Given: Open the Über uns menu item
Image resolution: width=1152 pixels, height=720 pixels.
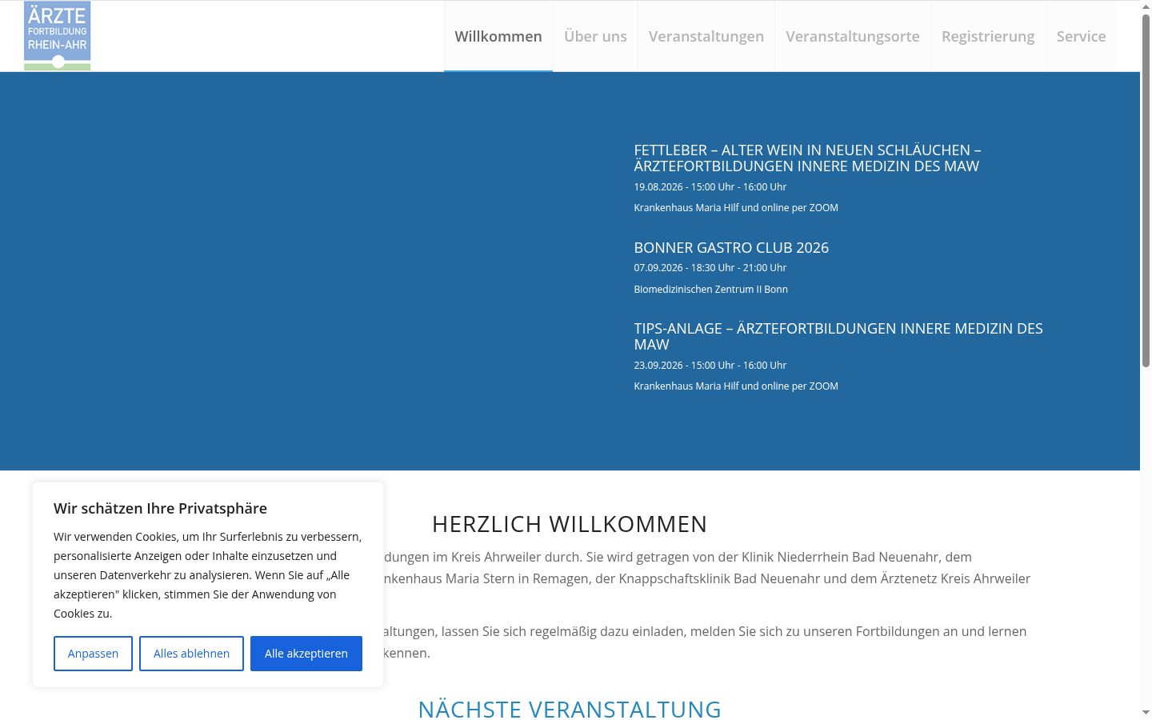Looking at the screenshot, I should (x=595, y=36).
